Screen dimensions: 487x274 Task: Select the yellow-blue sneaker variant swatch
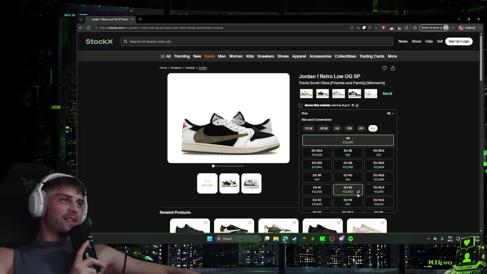point(306,94)
